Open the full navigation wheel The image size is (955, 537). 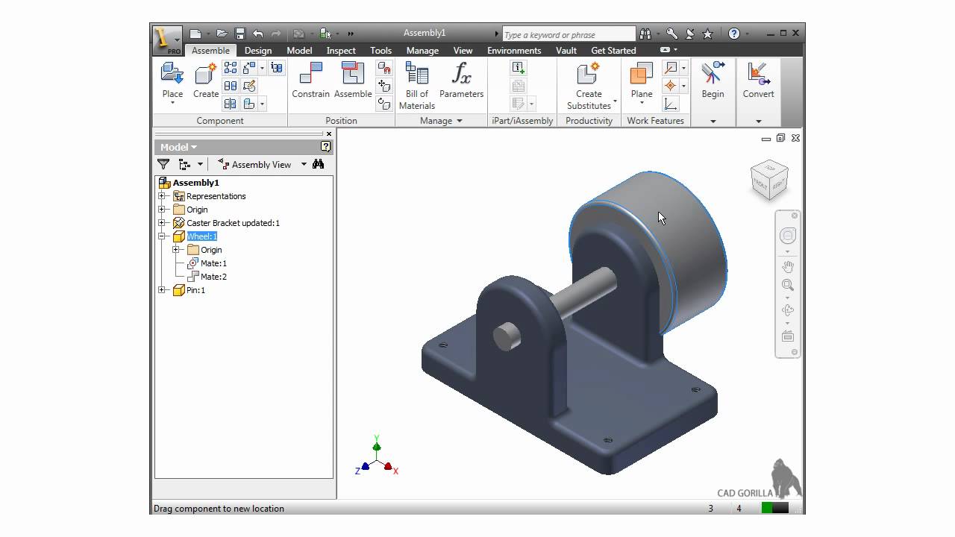click(x=787, y=236)
